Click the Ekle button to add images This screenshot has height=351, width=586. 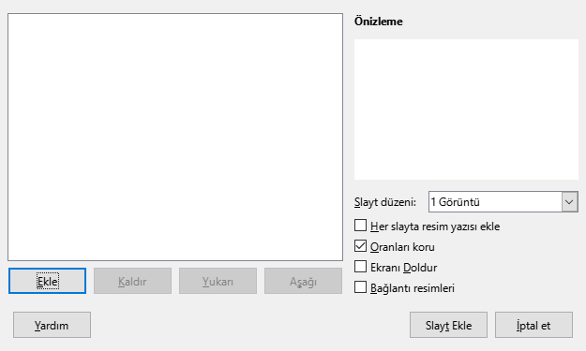click(47, 281)
